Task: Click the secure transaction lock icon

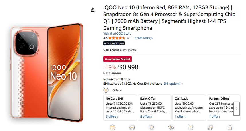Action: 230,127
